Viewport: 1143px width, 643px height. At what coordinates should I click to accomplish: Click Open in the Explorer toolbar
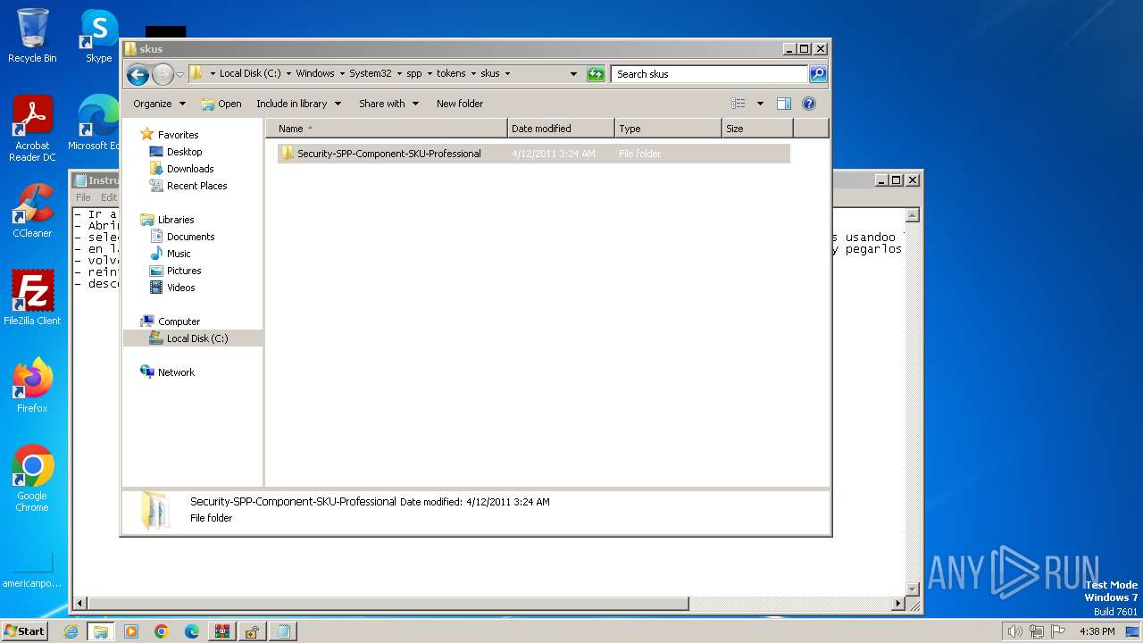point(221,104)
